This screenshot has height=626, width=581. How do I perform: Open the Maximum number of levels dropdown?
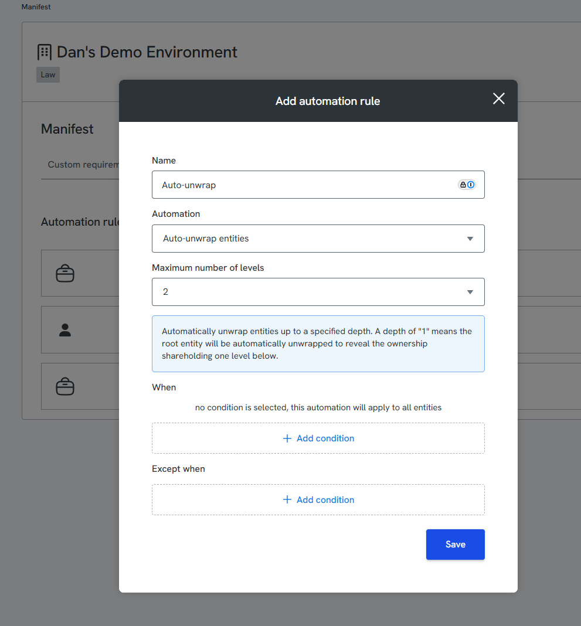[318, 292]
